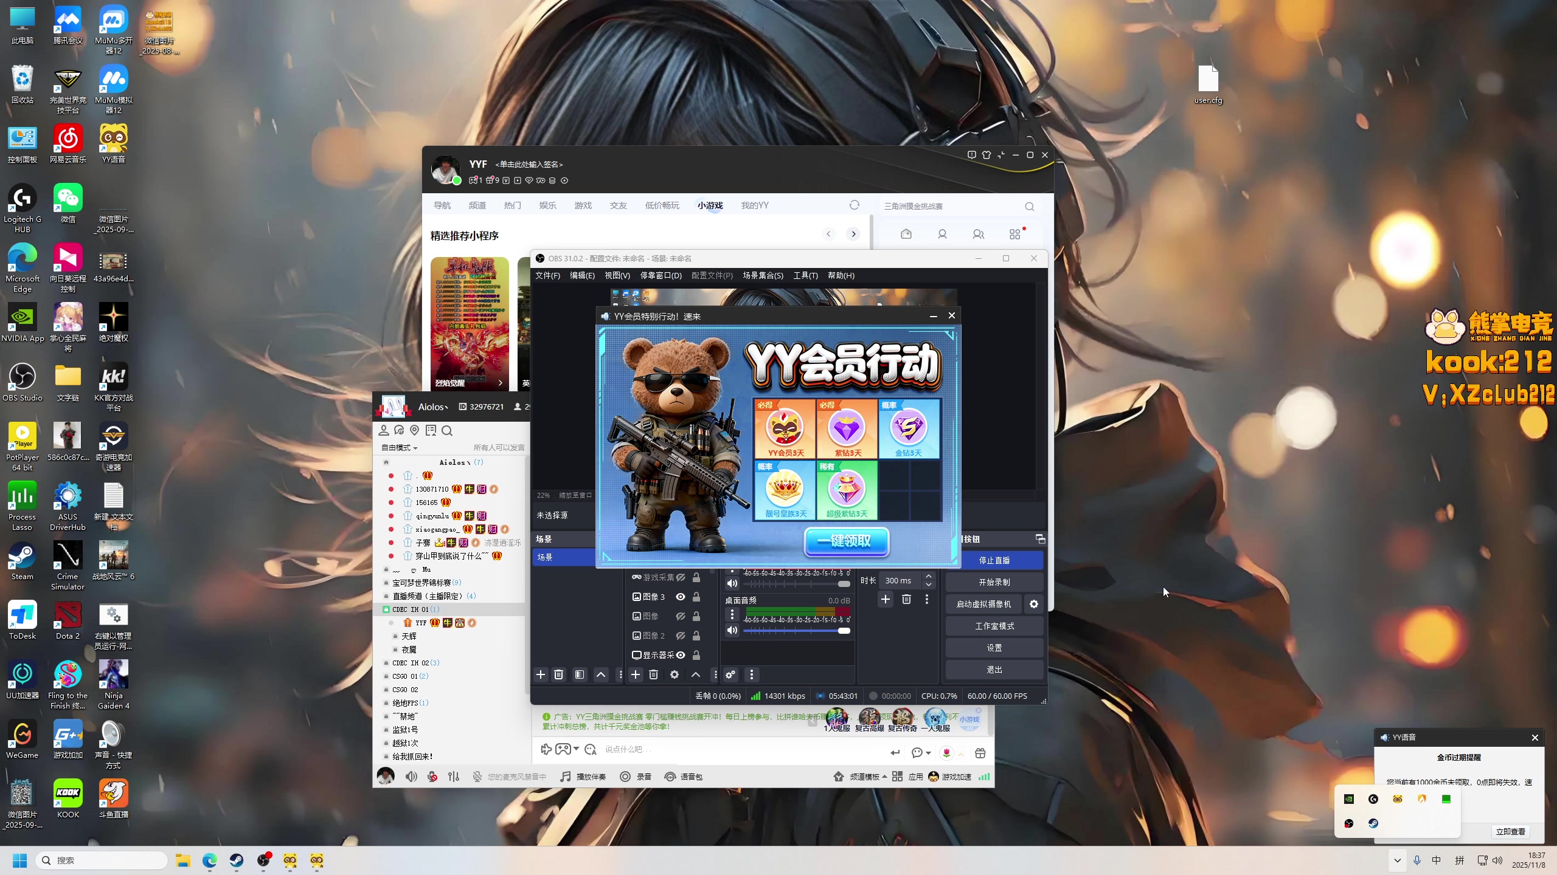Click the refresh icon in YY navigation bar
The height and width of the screenshot is (875, 1557).
pos(855,205)
